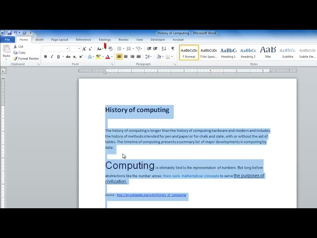Click in the font name box

pyautogui.click(x=54, y=49)
